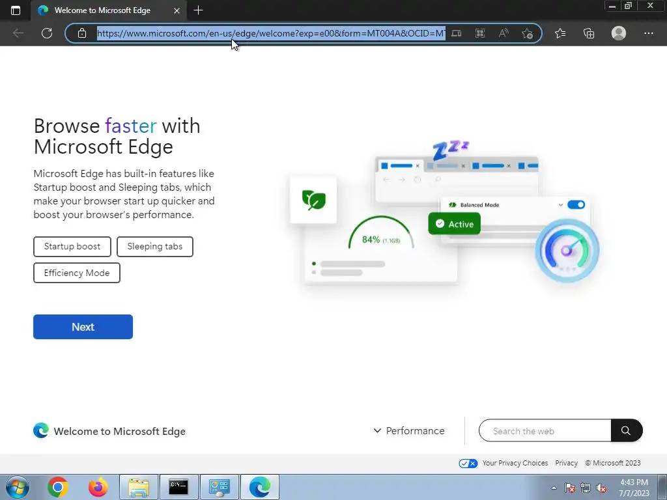Refresh the page
Viewport: 667px width, 500px height.
pos(47,33)
